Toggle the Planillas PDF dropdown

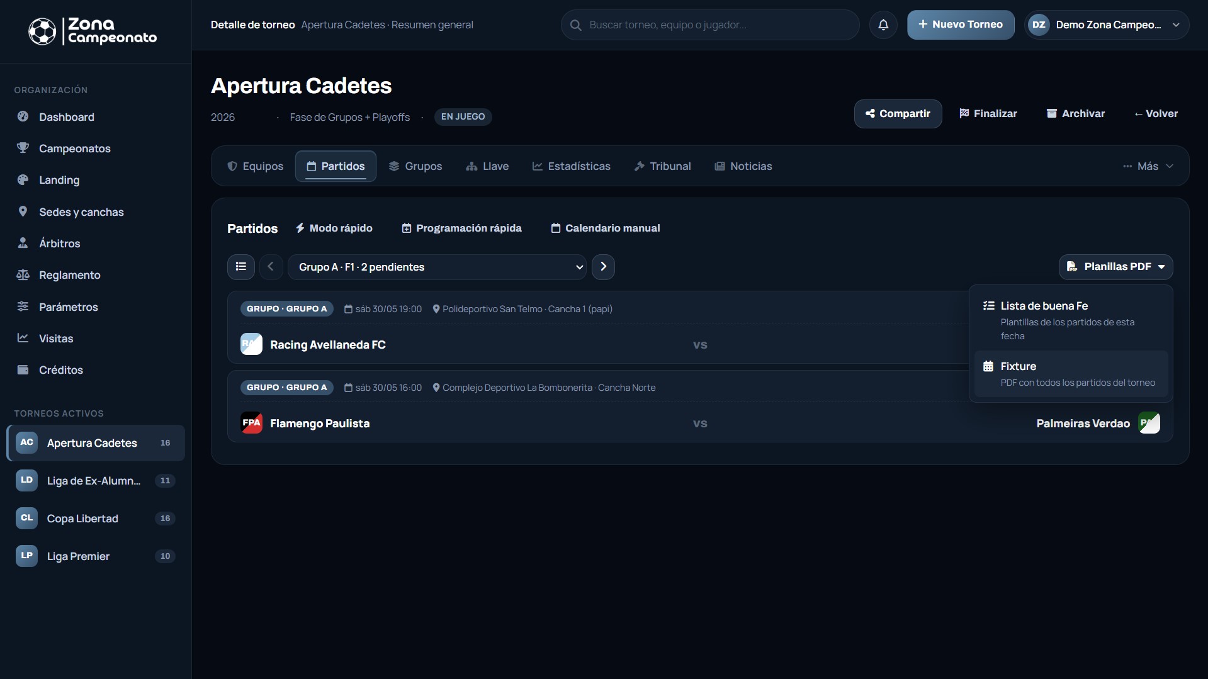point(1115,267)
